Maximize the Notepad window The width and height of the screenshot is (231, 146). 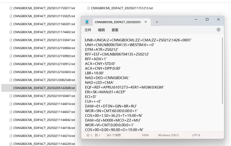pos(207,19)
